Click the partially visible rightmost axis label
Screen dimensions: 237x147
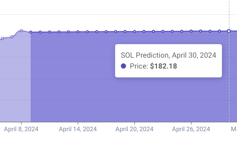(234, 129)
